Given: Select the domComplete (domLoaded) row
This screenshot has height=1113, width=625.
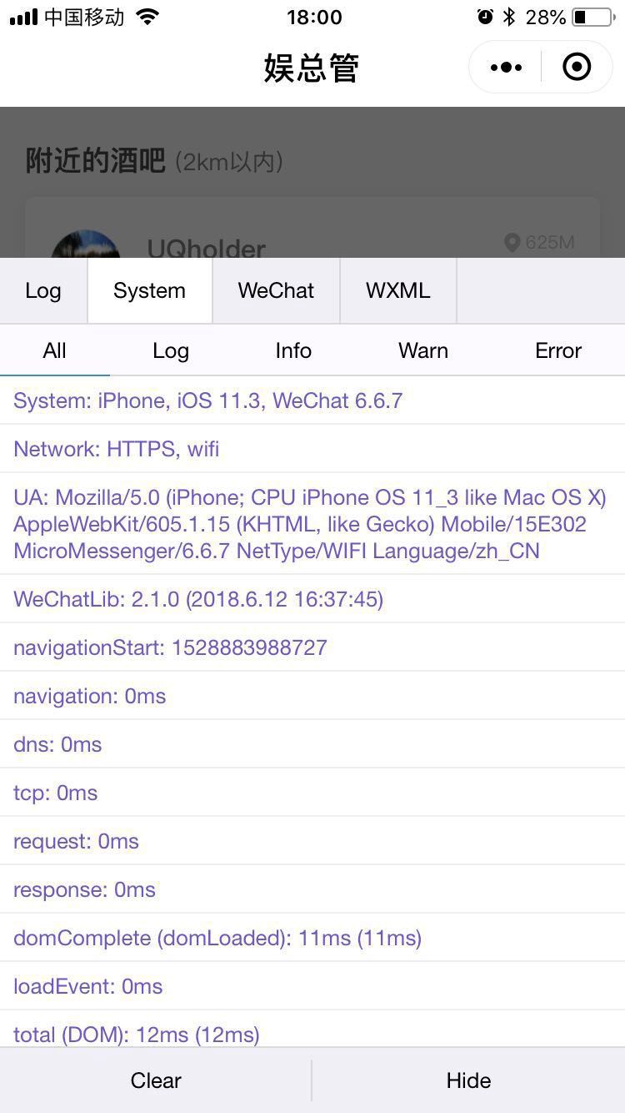Looking at the screenshot, I should [x=312, y=938].
